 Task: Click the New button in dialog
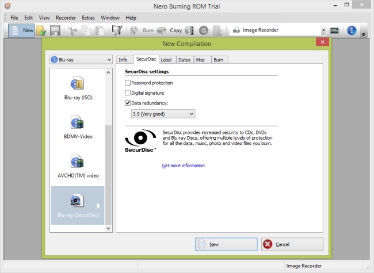coord(226,244)
